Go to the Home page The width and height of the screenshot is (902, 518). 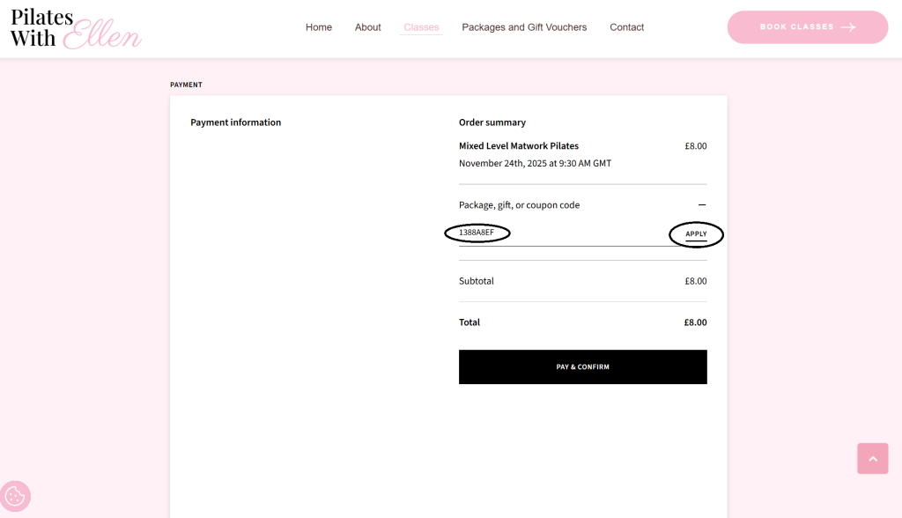(318, 27)
